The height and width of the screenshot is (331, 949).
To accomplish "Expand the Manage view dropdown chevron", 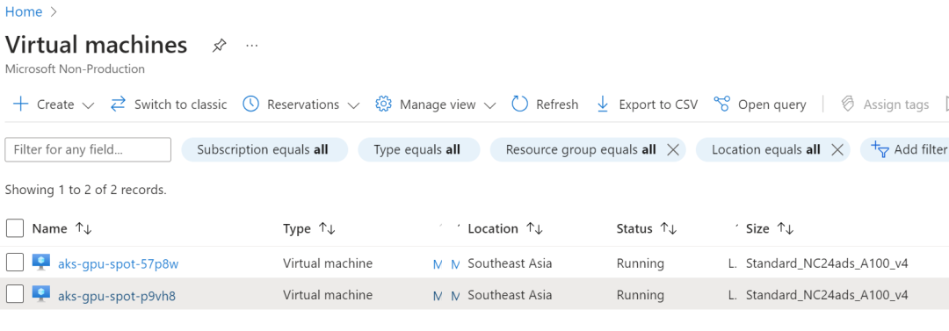I will click(x=490, y=105).
